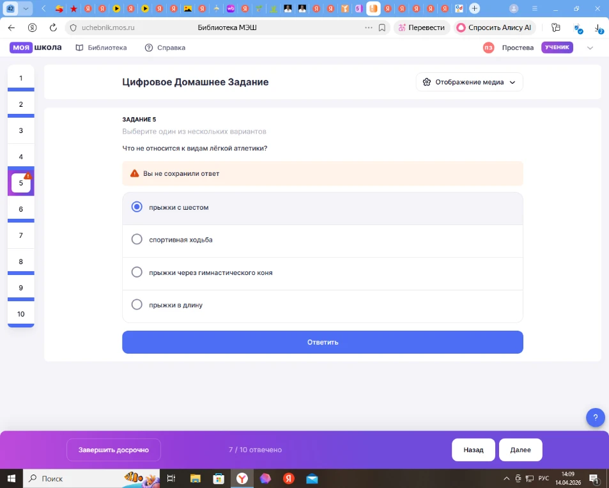Image resolution: width=609 pixels, height=488 pixels.
Task: Expand the user profile chevron next to УЧЕНИК
Action: coord(590,48)
